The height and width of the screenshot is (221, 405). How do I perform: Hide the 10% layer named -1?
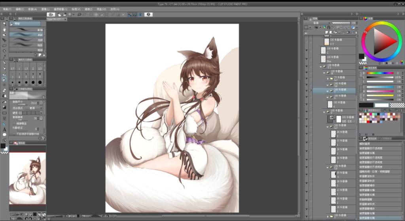[307, 174]
